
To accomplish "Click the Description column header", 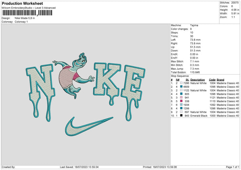I will click(x=198, y=80).
